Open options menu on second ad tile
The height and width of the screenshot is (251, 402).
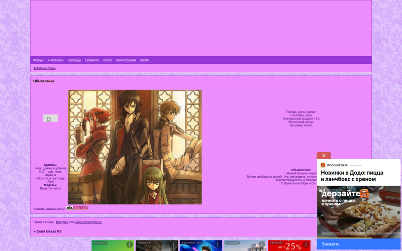point(173,244)
